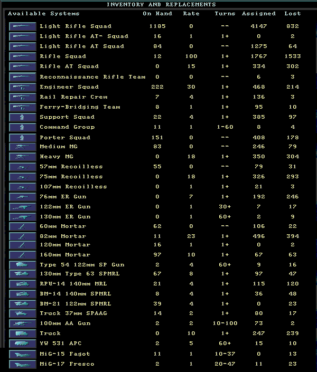Select the Type 54 122mm SP Gun icon
317x372 pixels.
23,265
